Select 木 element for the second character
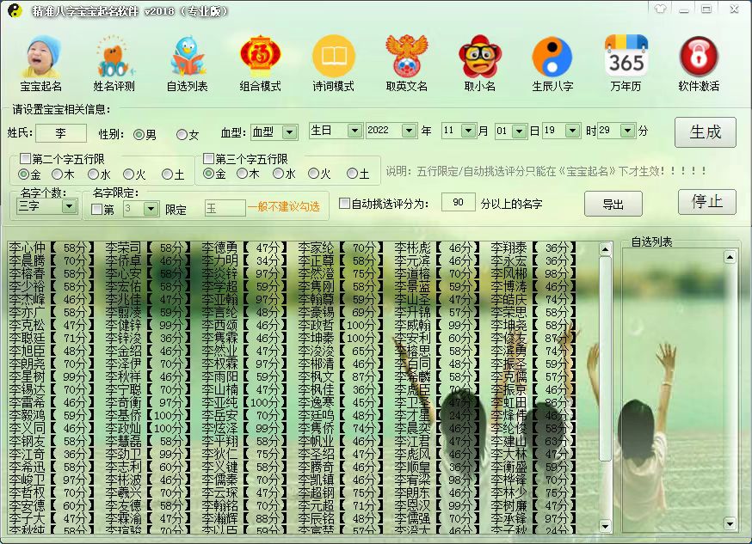This screenshot has width=752, height=544. tap(56, 173)
